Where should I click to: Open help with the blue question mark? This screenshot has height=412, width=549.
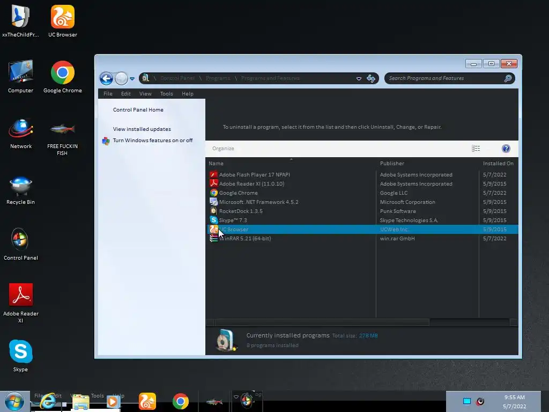point(506,149)
